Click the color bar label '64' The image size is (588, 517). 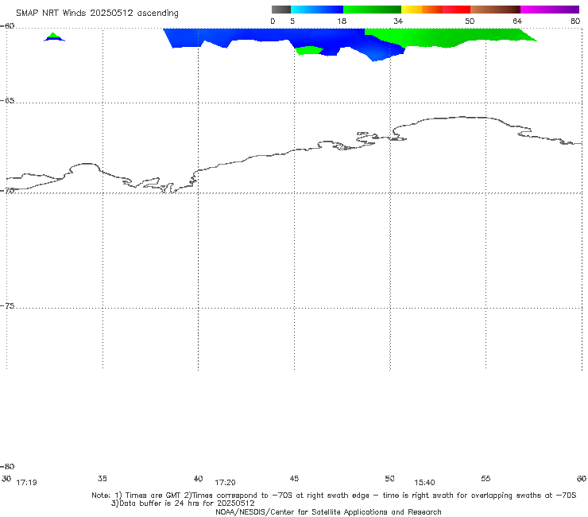[x=517, y=21]
